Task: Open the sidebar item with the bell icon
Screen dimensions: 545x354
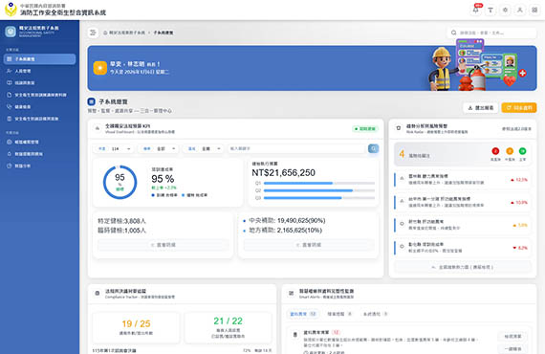Action: coord(39,154)
